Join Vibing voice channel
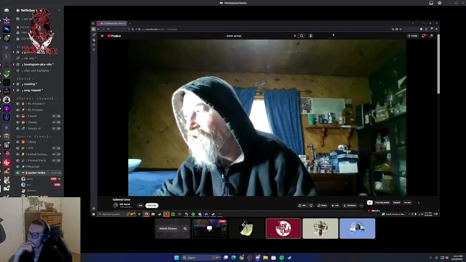 point(31,142)
